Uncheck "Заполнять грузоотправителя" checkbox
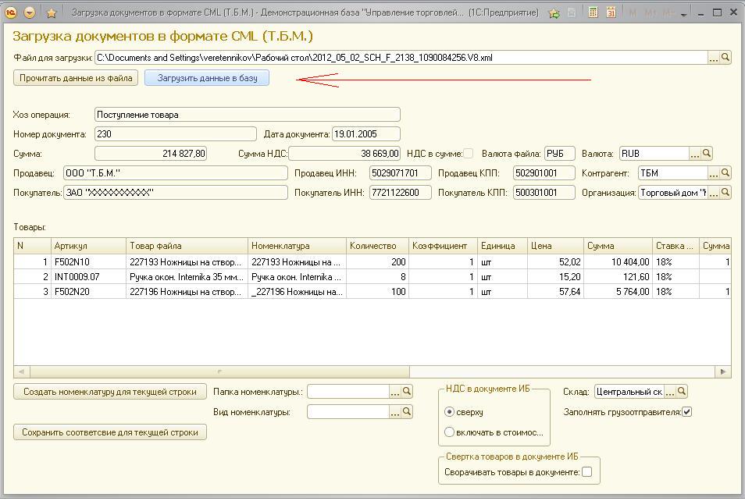This screenshot has height=501, width=745. [686, 412]
